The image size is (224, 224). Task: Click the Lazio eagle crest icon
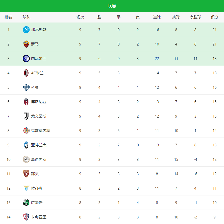click(x=26, y=188)
